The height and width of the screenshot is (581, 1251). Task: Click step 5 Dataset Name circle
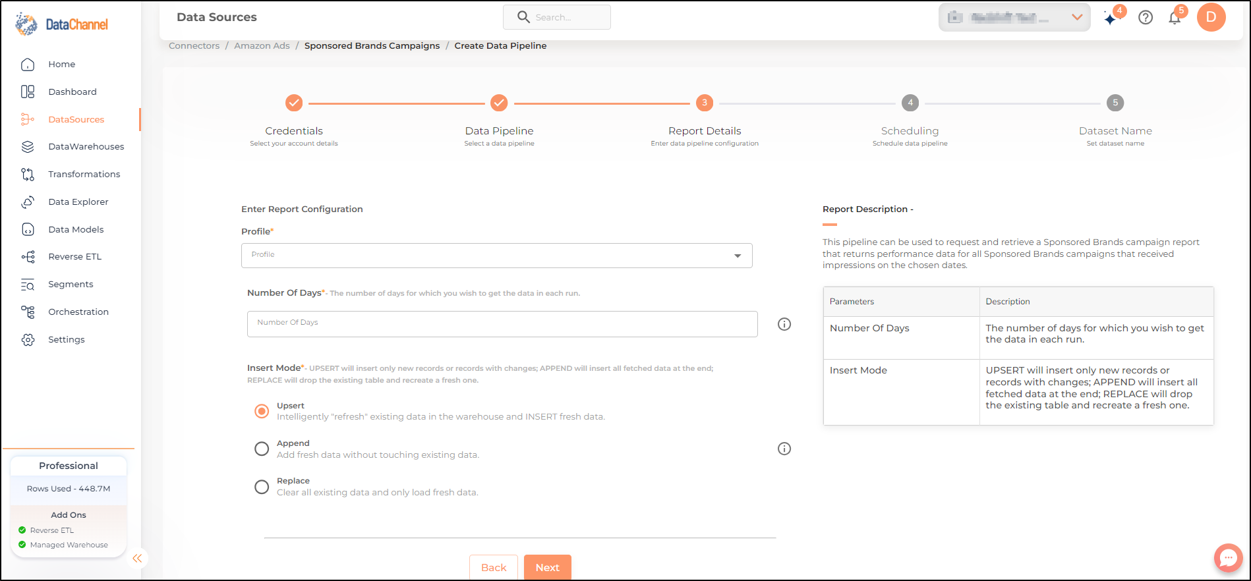[1115, 103]
